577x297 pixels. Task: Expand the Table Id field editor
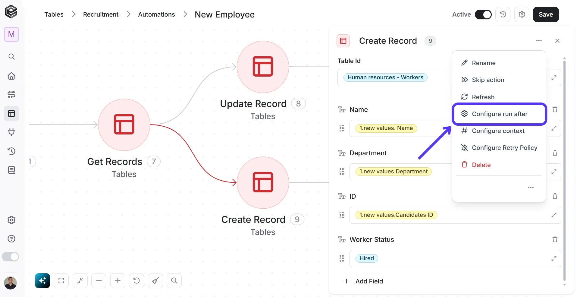click(x=554, y=77)
